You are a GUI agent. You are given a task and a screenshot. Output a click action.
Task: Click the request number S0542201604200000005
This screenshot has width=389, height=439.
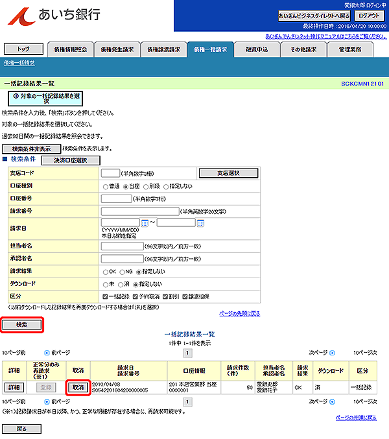120,390
